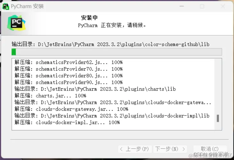Click the green installation progress bar
The width and height of the screenshot is (234, 160).
(117, 52)
